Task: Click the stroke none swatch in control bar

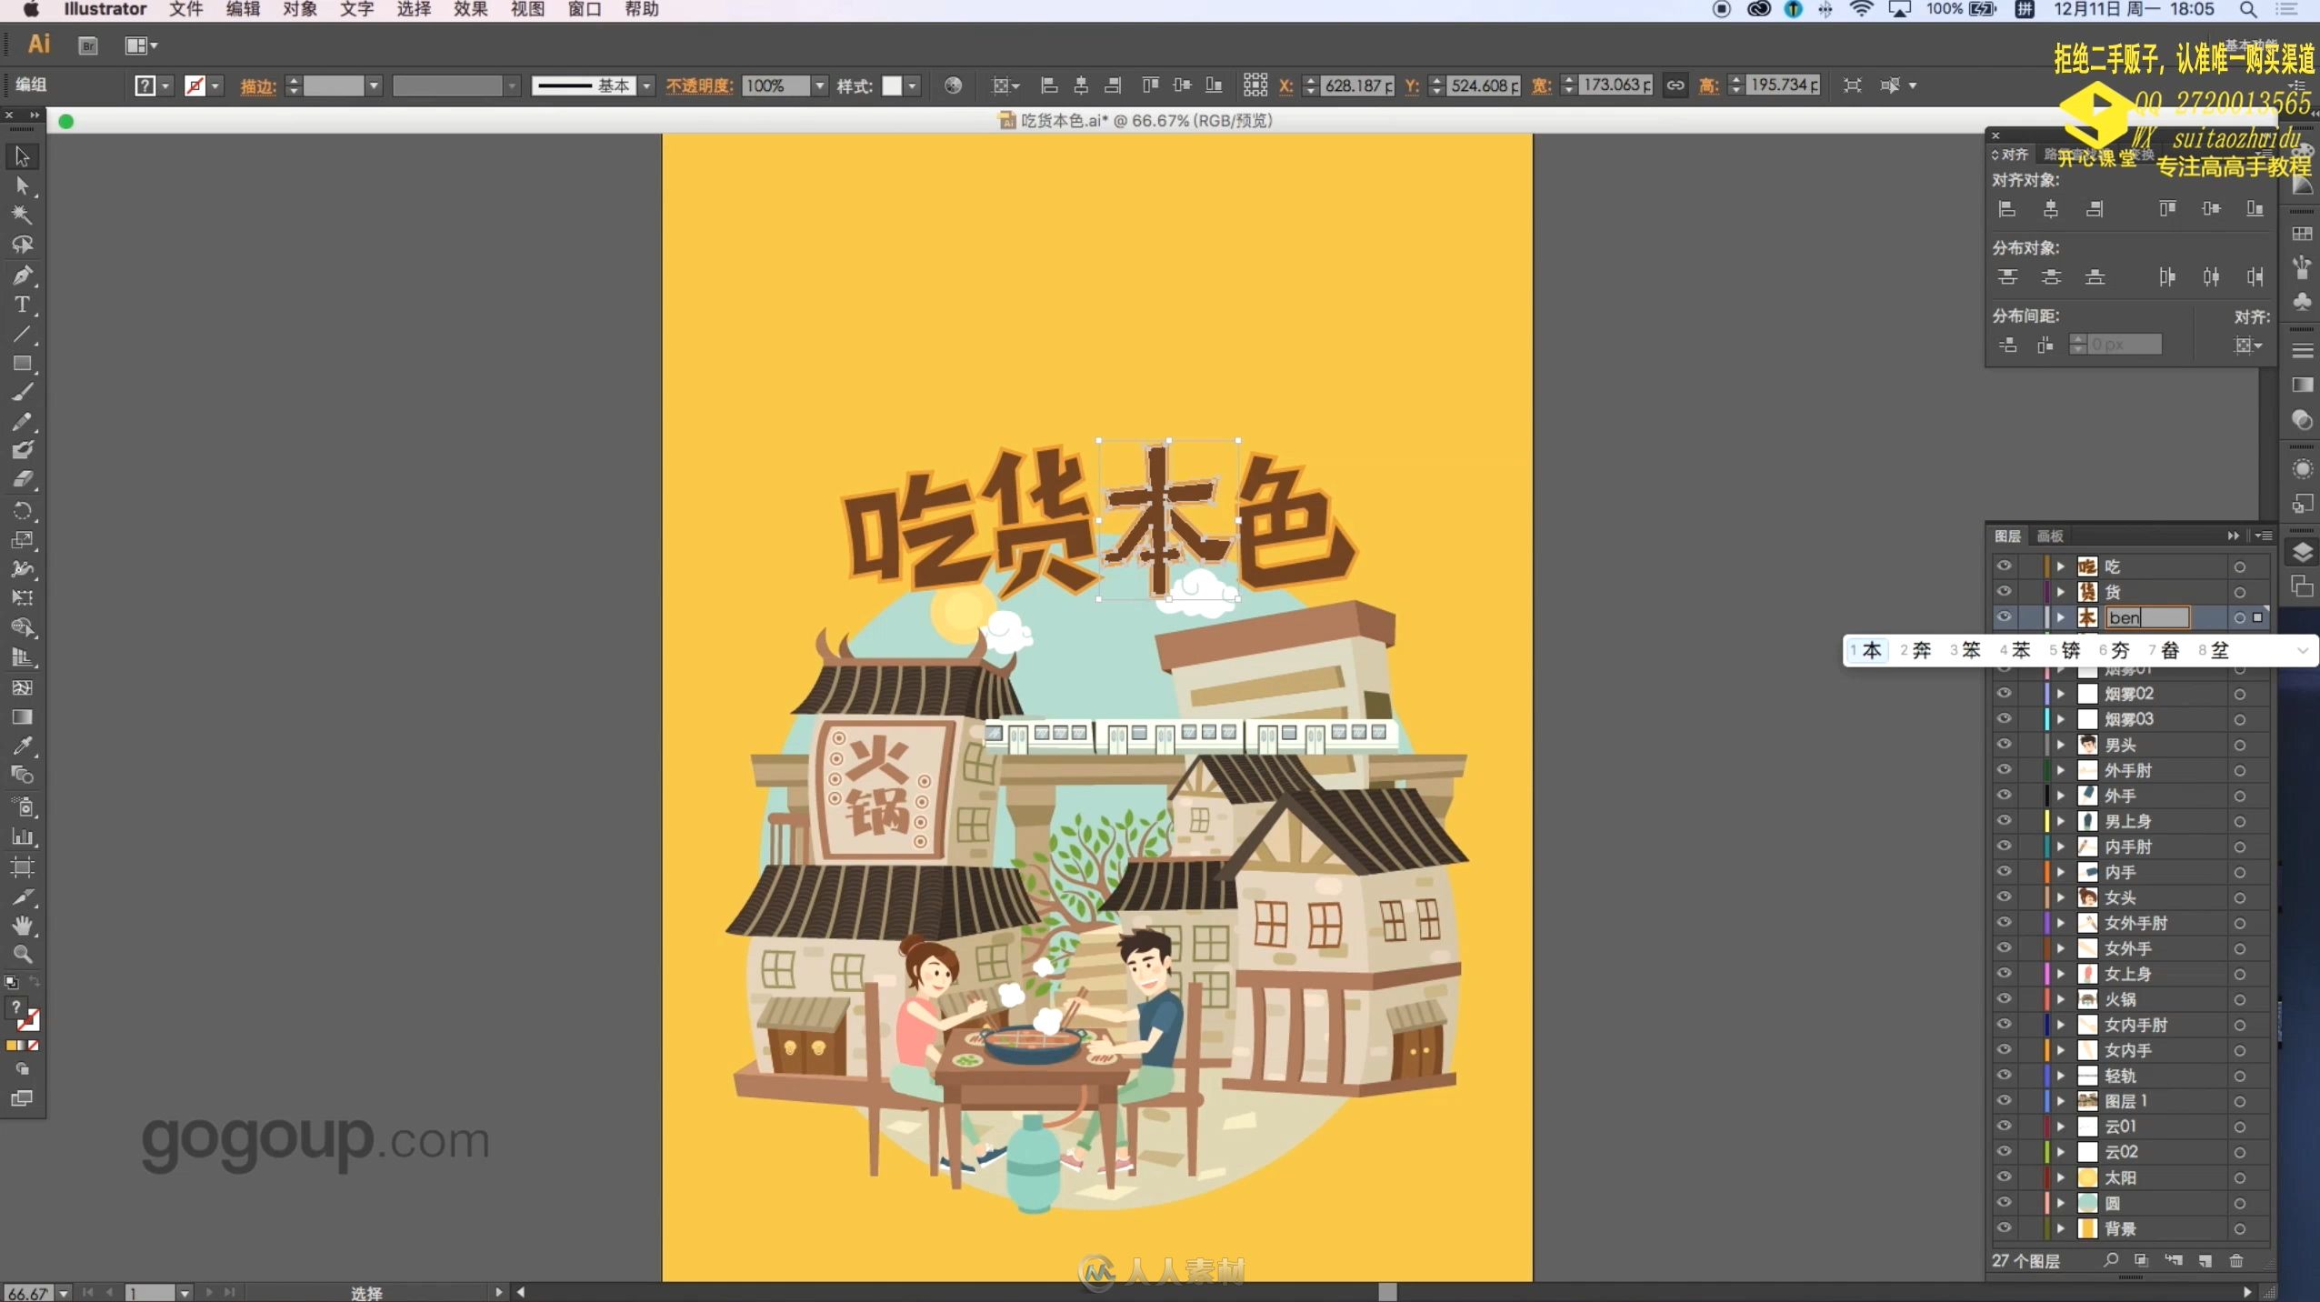Action: tap(195, 85)
